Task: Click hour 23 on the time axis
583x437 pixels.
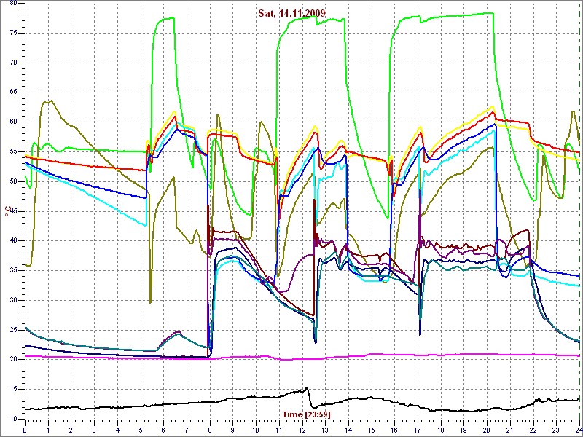Action: pos(556,430)
